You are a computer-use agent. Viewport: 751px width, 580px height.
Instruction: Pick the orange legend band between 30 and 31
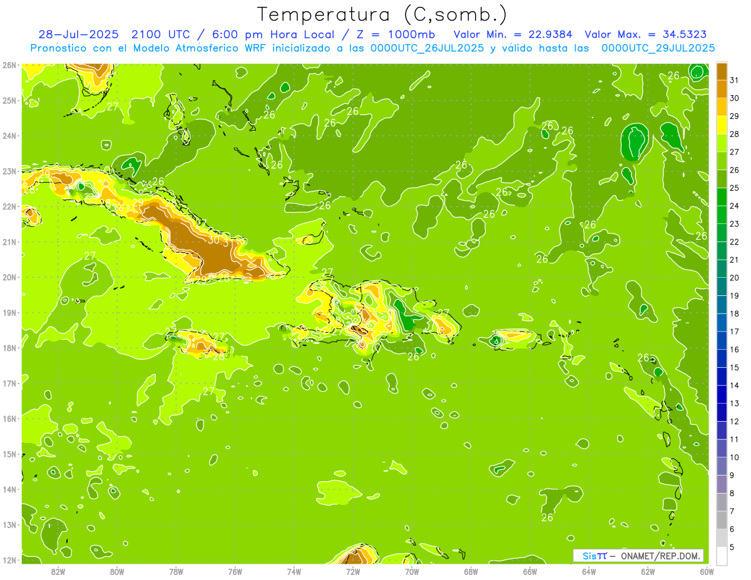pos(722,89)
